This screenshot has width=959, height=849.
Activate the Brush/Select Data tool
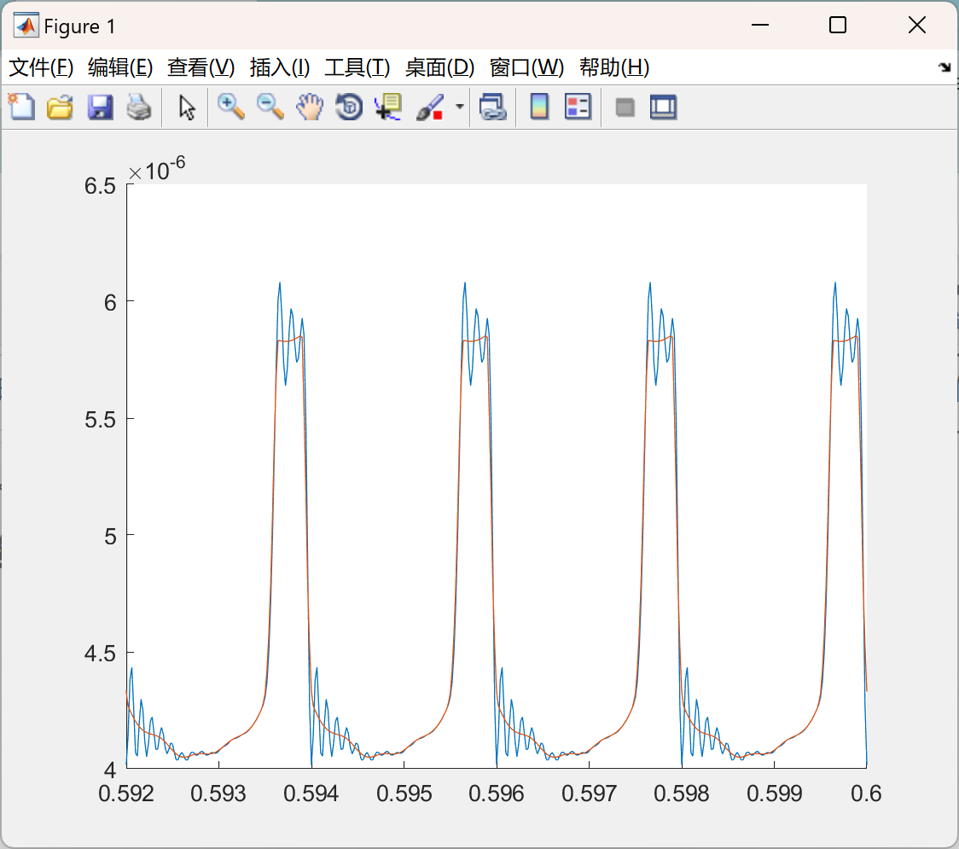[429, 107]
